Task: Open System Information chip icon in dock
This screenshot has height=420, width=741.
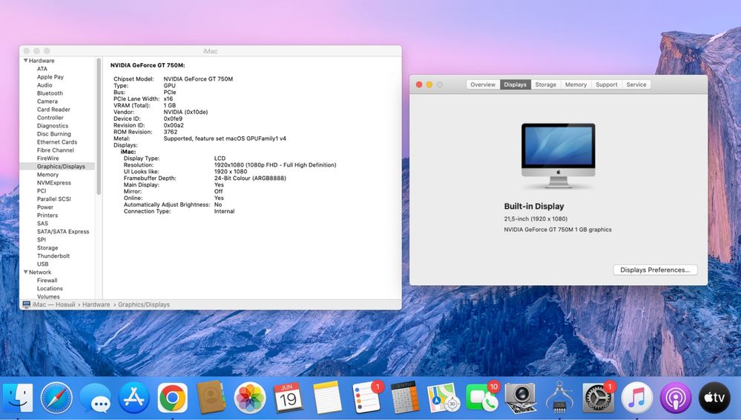Action: tap(559, 398)
